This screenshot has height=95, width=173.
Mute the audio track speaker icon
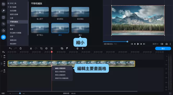coord(4,70)
